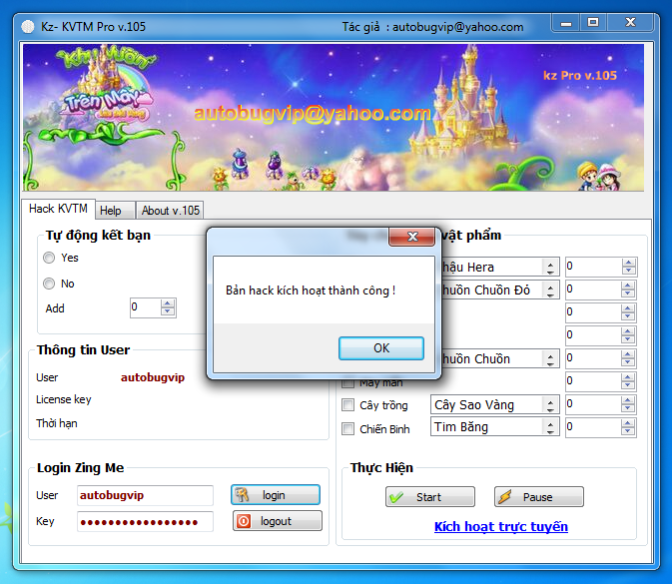
Task: Click the green checkmark icon on Start
Action: click(396, 497)
